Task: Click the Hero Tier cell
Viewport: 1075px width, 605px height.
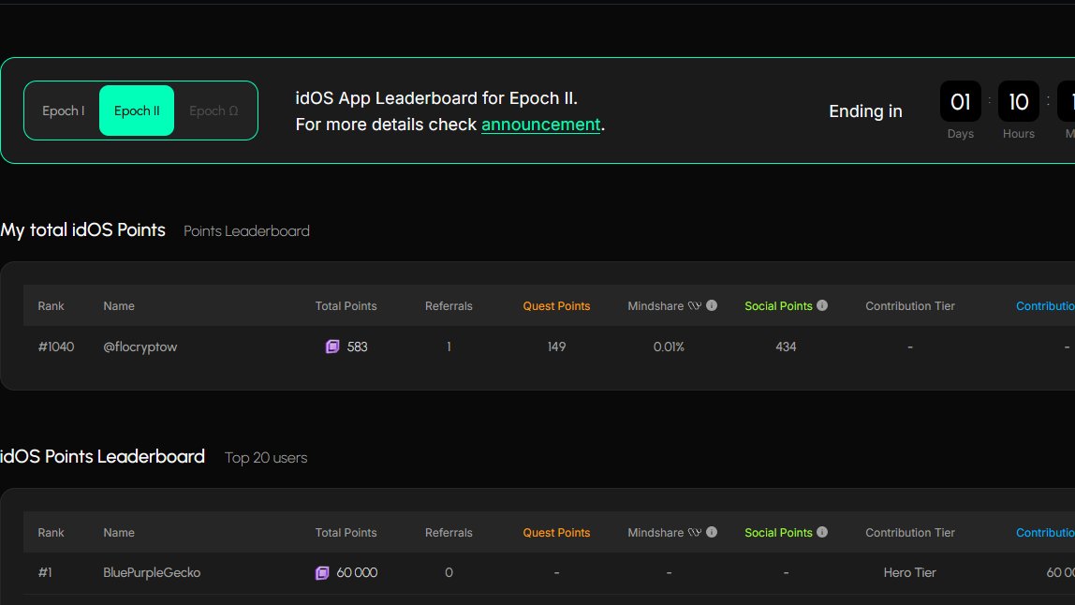Action: coord(910,573)
